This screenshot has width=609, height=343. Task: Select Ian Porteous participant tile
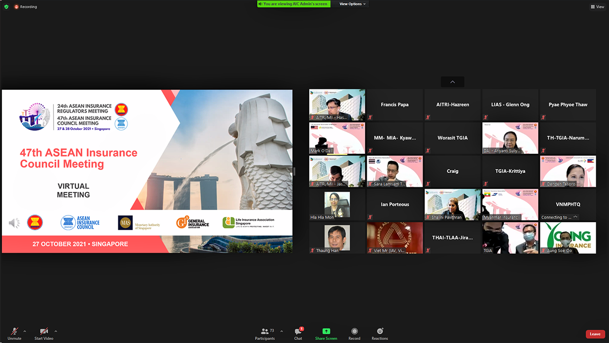click(x=395, y=205)
